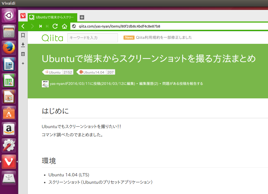Click the fast forward navigation button
The image size is (268, 194).
(47, 26)
